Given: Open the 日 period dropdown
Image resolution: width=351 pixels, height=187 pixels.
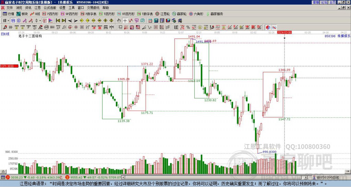Looking at the screenshot, I should (6, 20).
